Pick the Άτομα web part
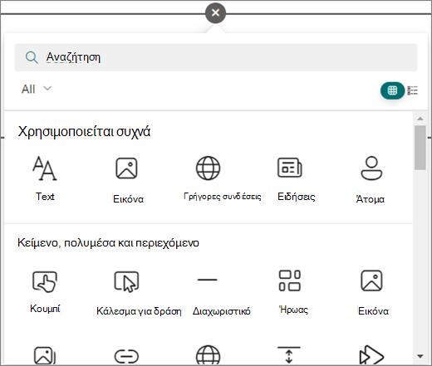The image size is (432, 366). coord(371,180)
